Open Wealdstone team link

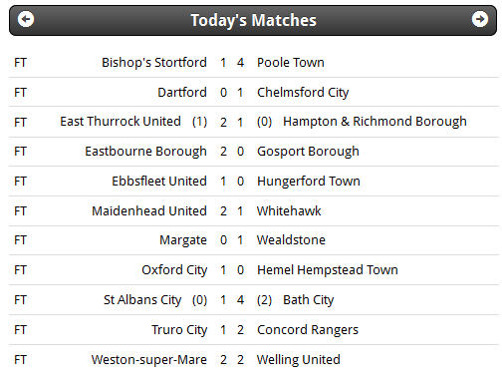291,240
